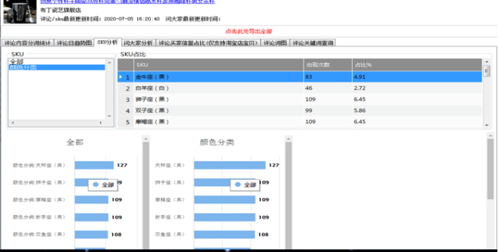Click the SKU table scroll-down arrow
The width and height of the screenshot is (498, 252).
(487, 125)
